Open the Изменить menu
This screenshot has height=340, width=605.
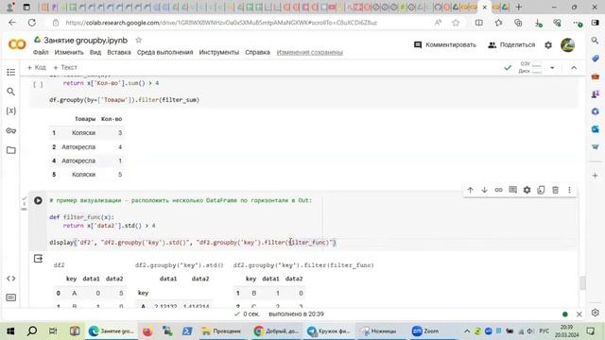tap(69, 53)
